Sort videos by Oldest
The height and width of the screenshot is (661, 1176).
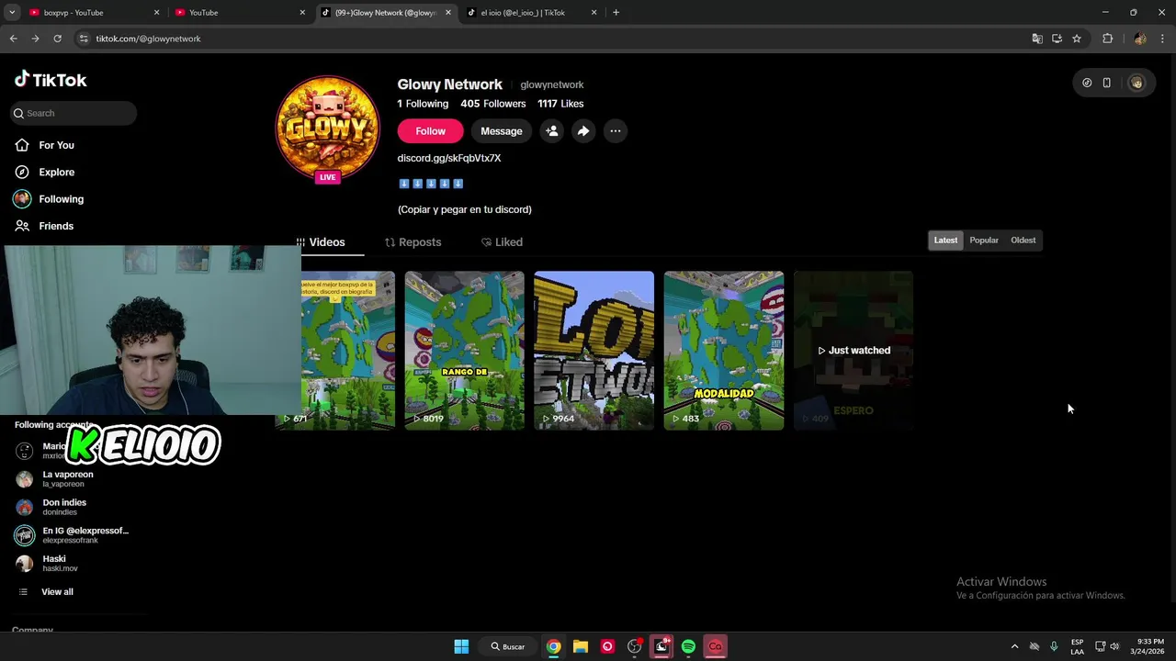click(1023, 241)
